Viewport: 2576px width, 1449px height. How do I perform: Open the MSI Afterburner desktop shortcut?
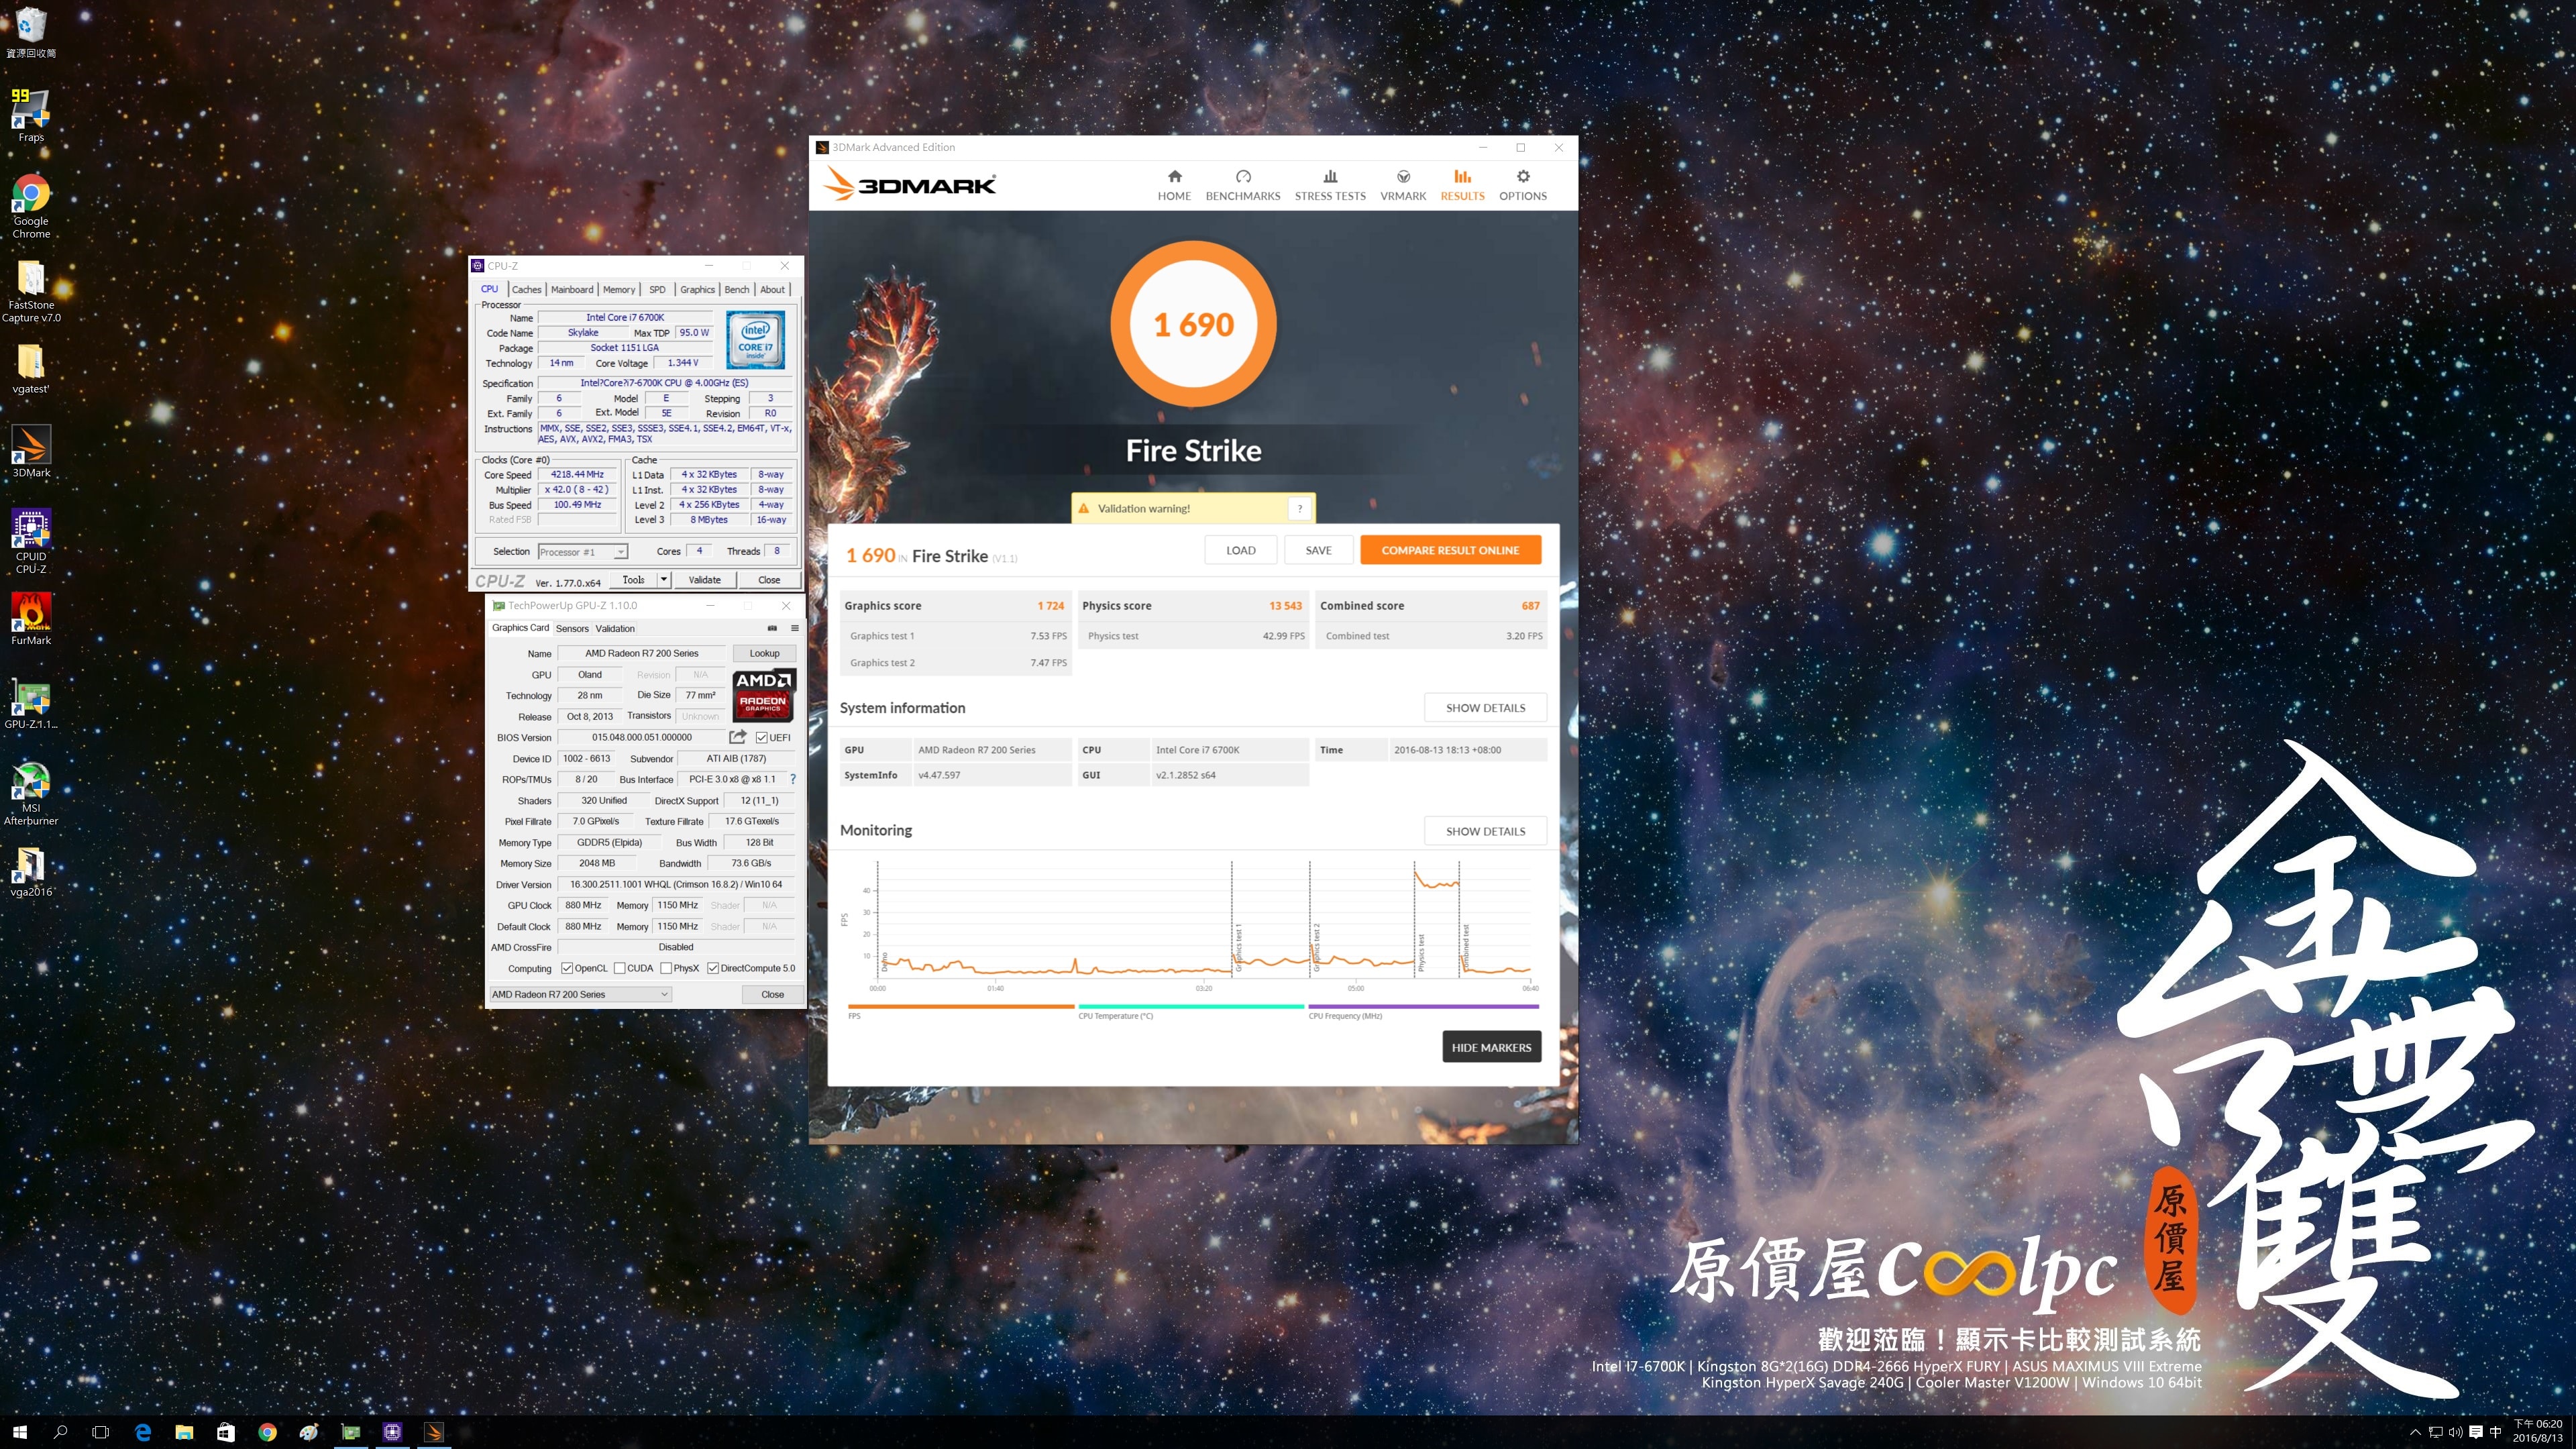point(31,793)
